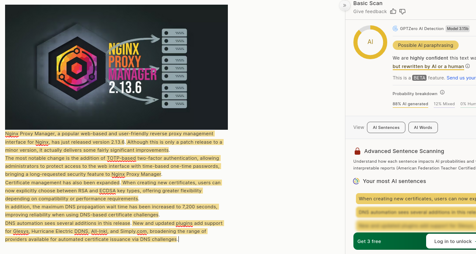This screenshot has width=476, height=254.
Task: Click the thumbs up feedback icon
Action: (393, 11)
